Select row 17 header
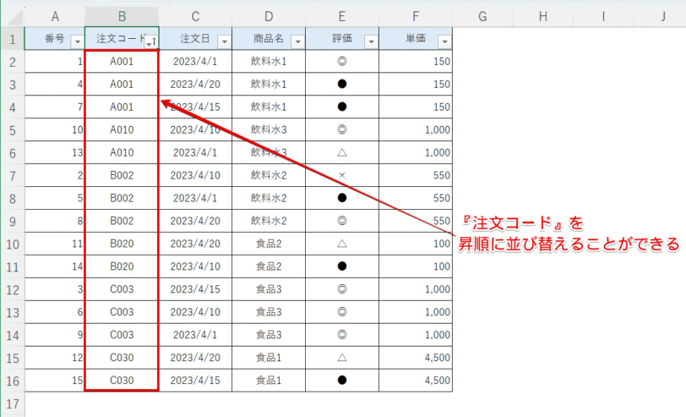Image resolution: width=686 pixels, height=417 pixels. pos(13,403)
